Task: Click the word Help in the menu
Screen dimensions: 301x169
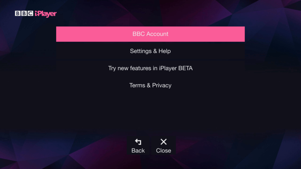Action: tap(165, 51)
